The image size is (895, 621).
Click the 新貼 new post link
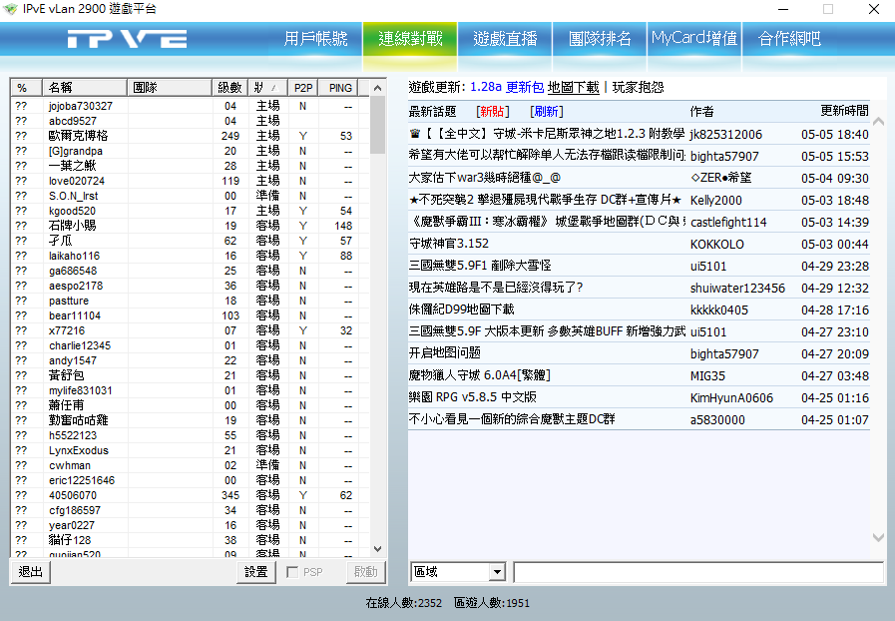(492, 111)
